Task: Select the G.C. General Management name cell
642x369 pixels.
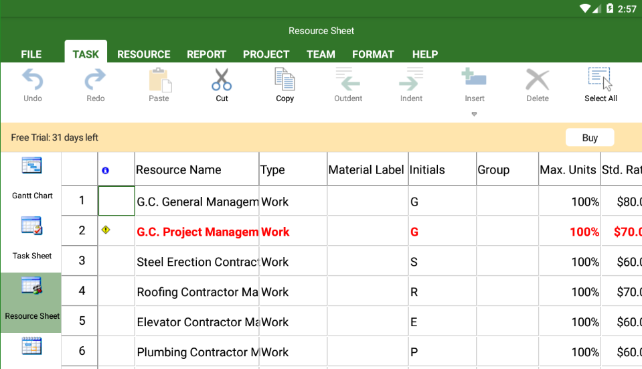Action: coord(197,201)
